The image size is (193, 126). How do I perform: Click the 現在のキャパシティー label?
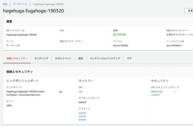click(178, 30)
